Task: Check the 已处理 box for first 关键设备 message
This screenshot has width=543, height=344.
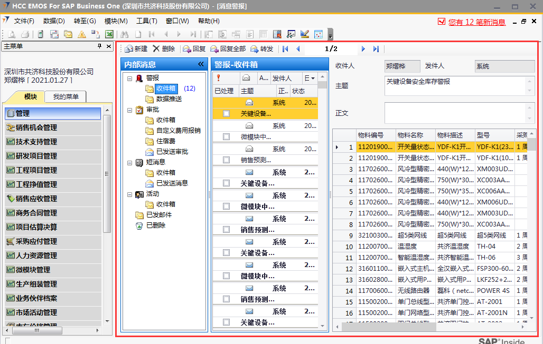Action: [x=226, y=114]
